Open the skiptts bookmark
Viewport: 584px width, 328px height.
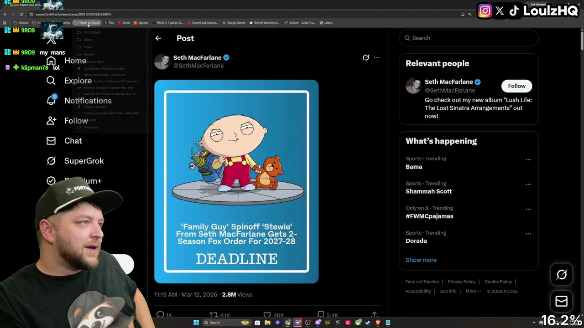tap(326, 23)
